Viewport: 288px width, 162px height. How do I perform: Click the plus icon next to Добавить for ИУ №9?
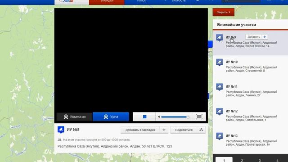coord(265,37)
